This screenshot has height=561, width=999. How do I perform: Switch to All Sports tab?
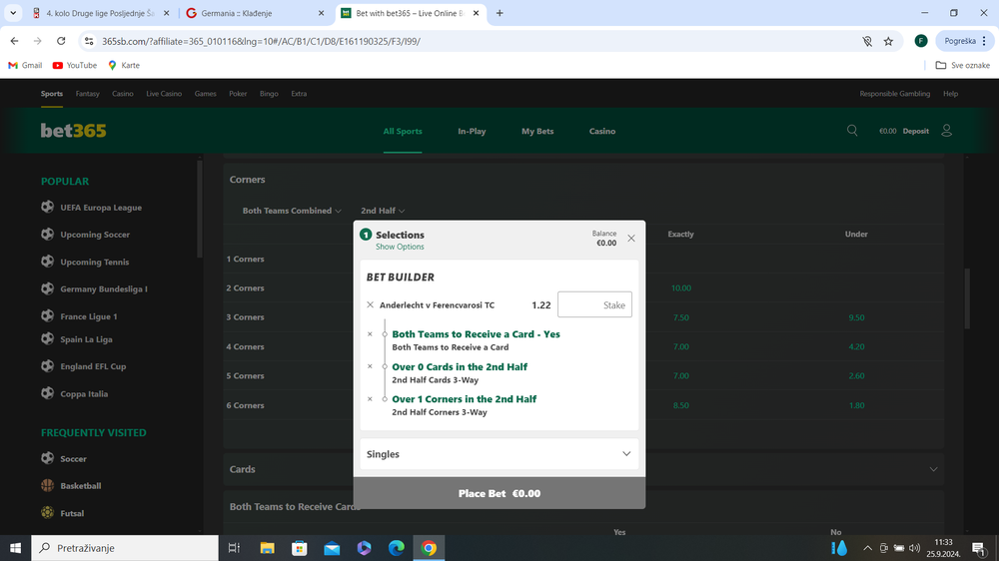click(403, 131)
